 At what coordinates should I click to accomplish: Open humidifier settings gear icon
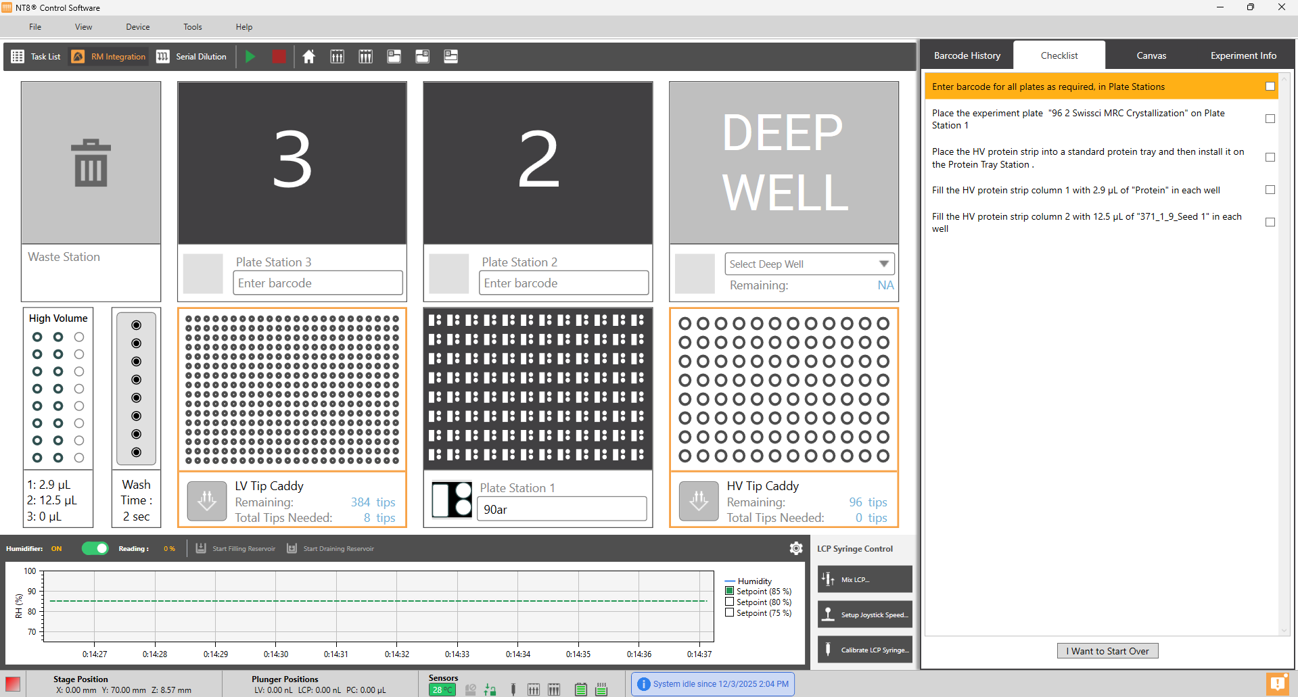click(x=796, y=548)
